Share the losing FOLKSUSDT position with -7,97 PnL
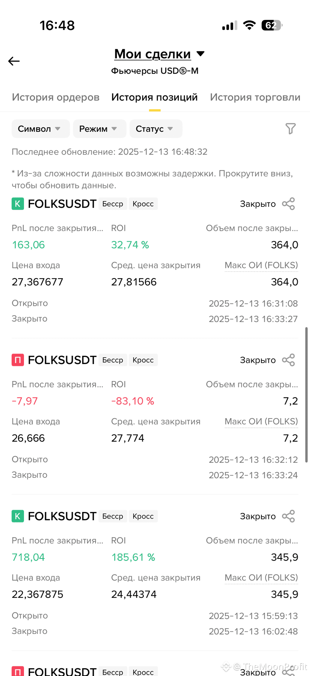The width and height of the screenshot is (310, 676). coord(288,360)
